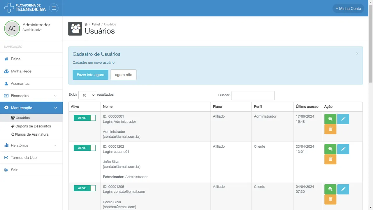Click the Cupons de Descontos ticket icon

13,126
